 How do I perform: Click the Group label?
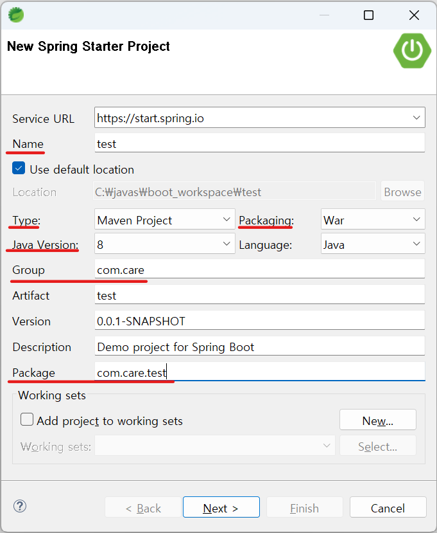tap(28, 270)
